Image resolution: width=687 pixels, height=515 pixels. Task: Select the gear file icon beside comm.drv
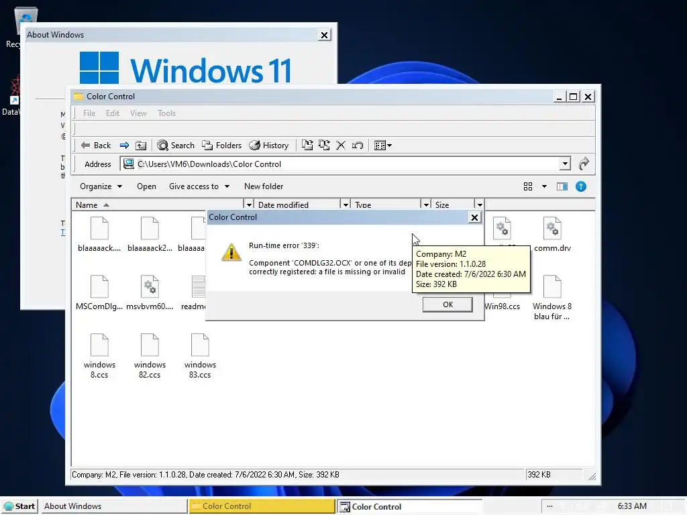[x=502, y=228]
